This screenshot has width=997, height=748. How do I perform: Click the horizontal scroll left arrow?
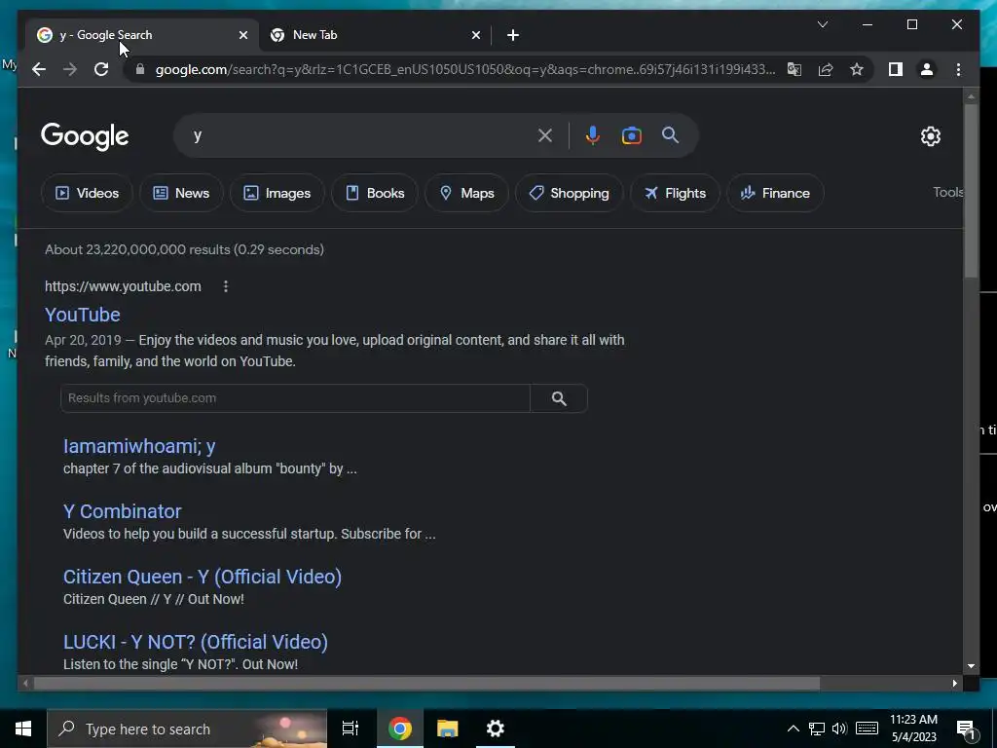tap(25, 683)
